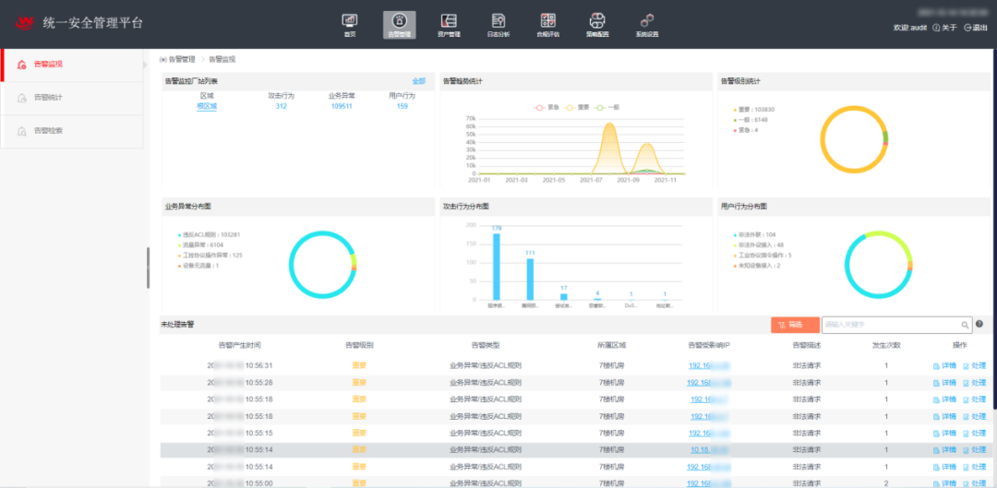The width and height of the screenshot is (997, 488).
Task: Toggle legend item 一般 : 6148 in level statistics
Action: coord(751,119)
